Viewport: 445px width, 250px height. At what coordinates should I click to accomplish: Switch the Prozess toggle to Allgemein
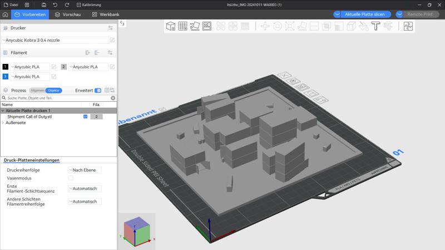(x=37, y=91)
